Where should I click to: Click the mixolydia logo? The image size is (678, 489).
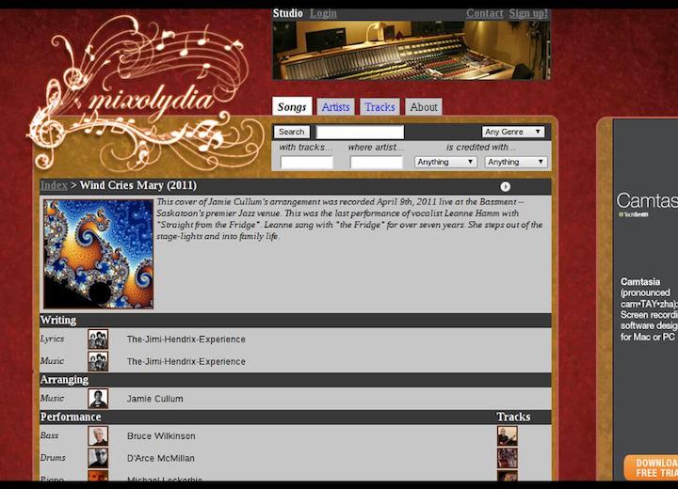pos(145,93)
